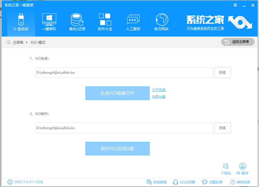Viewport: 259px width, 187px height.
Task: Watch the 帮助视频 help video
Action: 240,182
